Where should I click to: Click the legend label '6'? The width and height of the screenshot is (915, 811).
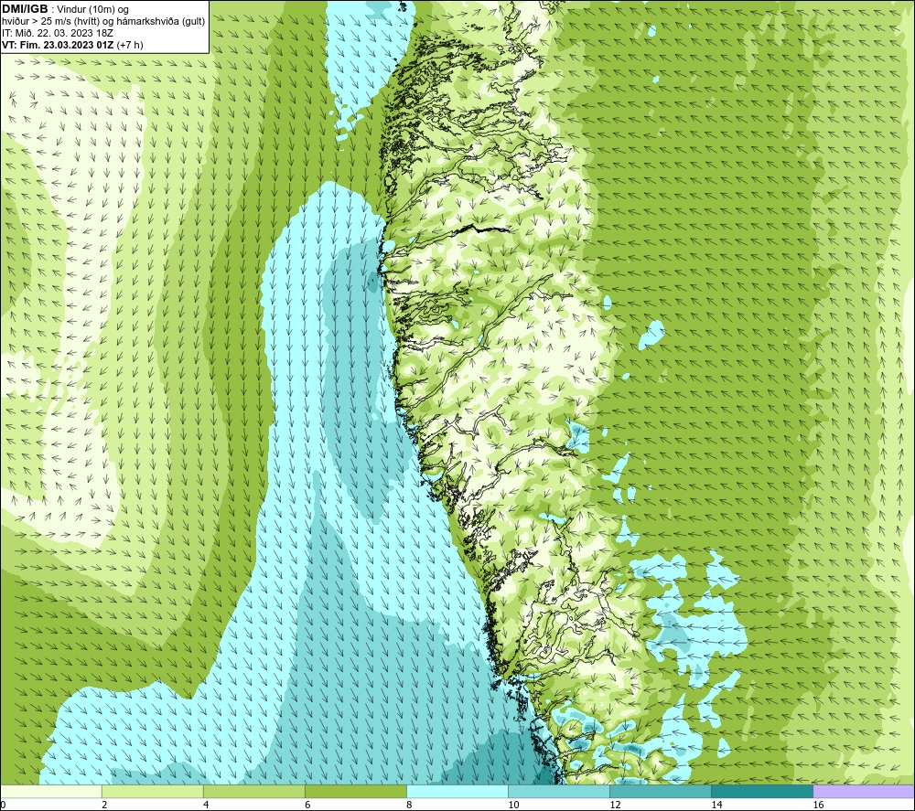click(x=307, y=806)
